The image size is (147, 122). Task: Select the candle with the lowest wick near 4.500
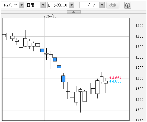pyautogui.click(x=80, y=91)
